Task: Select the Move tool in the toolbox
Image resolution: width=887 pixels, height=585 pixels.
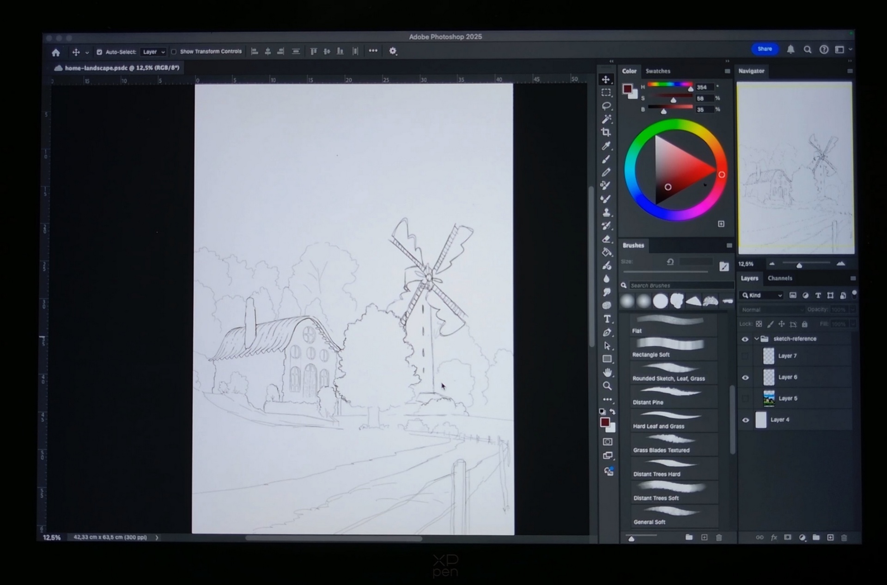Action: point(606,79)
